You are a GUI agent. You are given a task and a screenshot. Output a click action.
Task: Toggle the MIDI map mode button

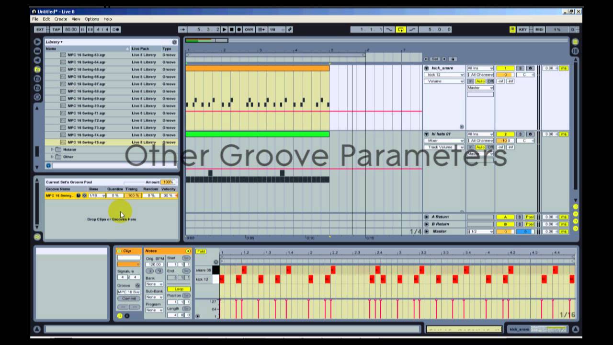tap(539, 30)
